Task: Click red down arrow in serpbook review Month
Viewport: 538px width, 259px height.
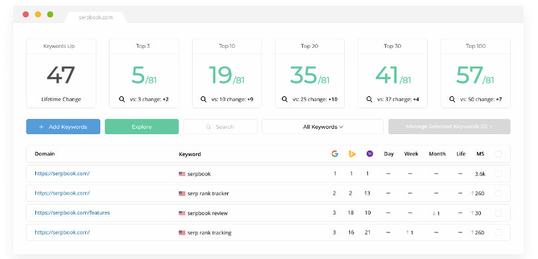Action: click(x=434, y=213)
